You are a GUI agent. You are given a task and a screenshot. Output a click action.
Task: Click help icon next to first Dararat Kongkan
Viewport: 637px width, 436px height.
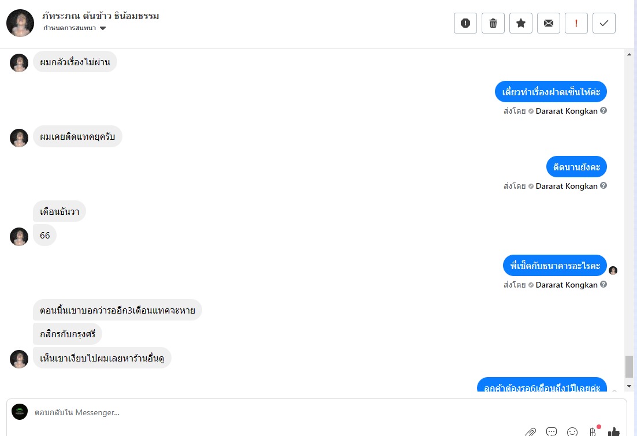tap(604, 110)
